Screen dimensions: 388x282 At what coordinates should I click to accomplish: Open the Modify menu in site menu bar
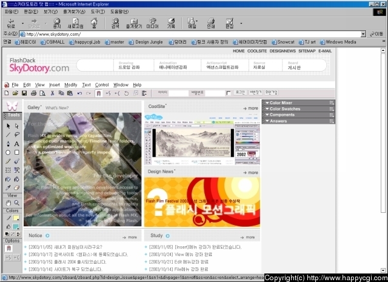pos(71,85)
